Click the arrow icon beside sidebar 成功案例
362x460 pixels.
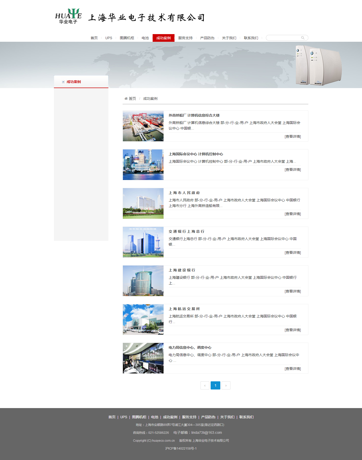pos(63,82)
